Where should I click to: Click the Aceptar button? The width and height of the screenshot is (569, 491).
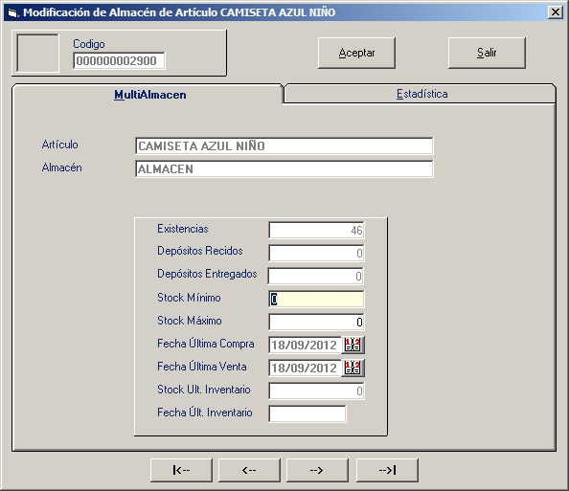[x=356, y=53]
